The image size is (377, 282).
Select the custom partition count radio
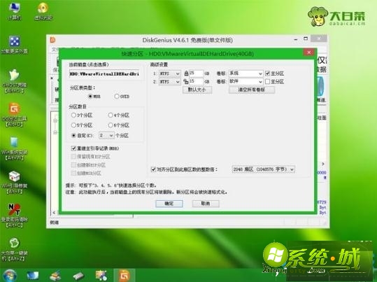tap(74, 136)
